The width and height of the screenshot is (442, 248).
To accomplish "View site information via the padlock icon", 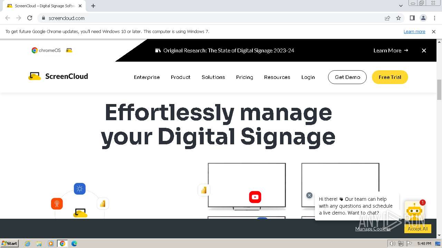I will pos(43,18).
